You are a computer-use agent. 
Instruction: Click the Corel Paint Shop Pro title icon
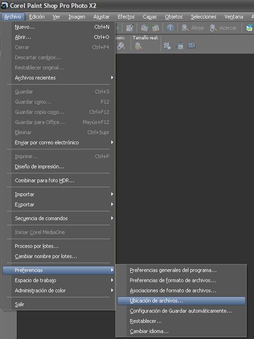click(x=5, y=5)
